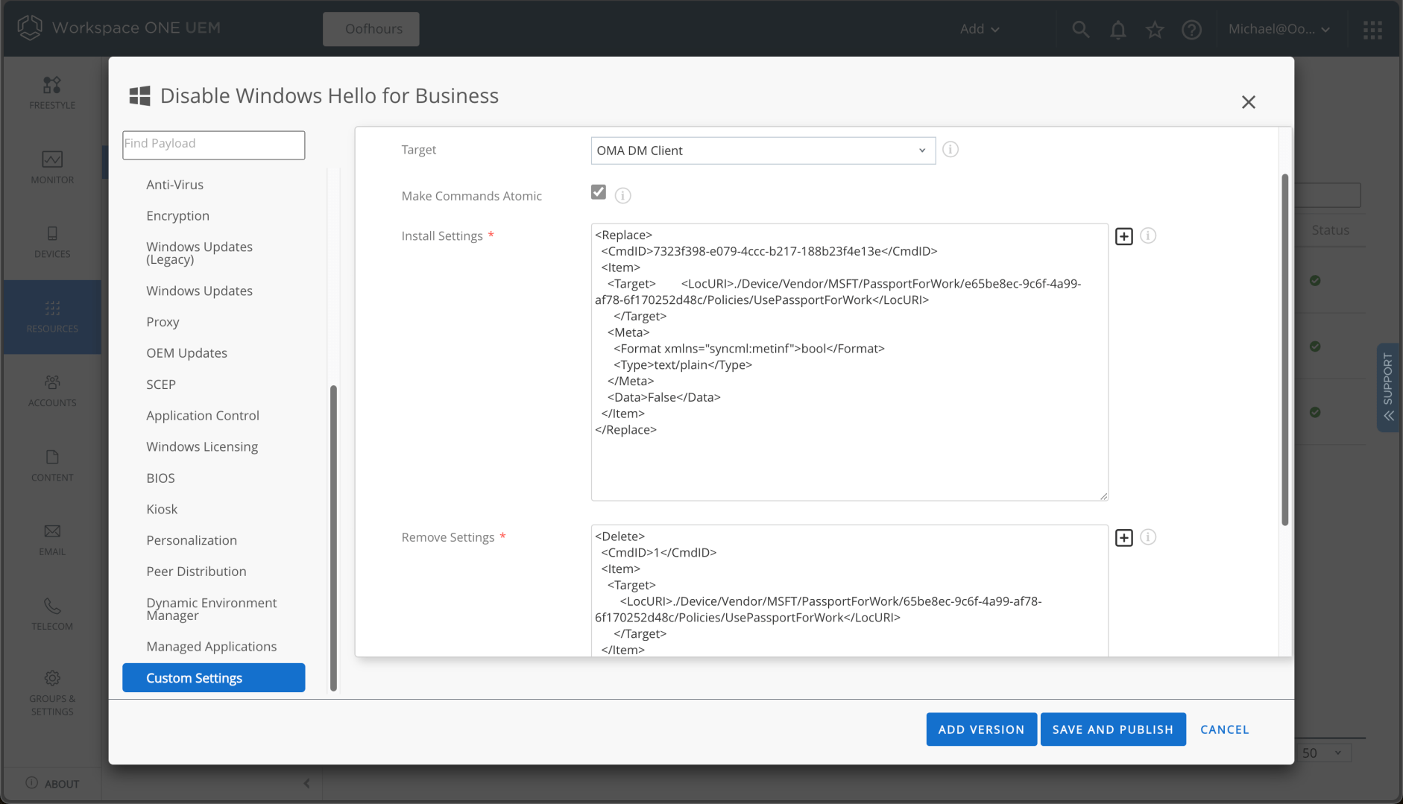Open the apps grid launcher icon
This screenshot has height=804, width=1403.
pyautogui.click(x=1372, y=29)
